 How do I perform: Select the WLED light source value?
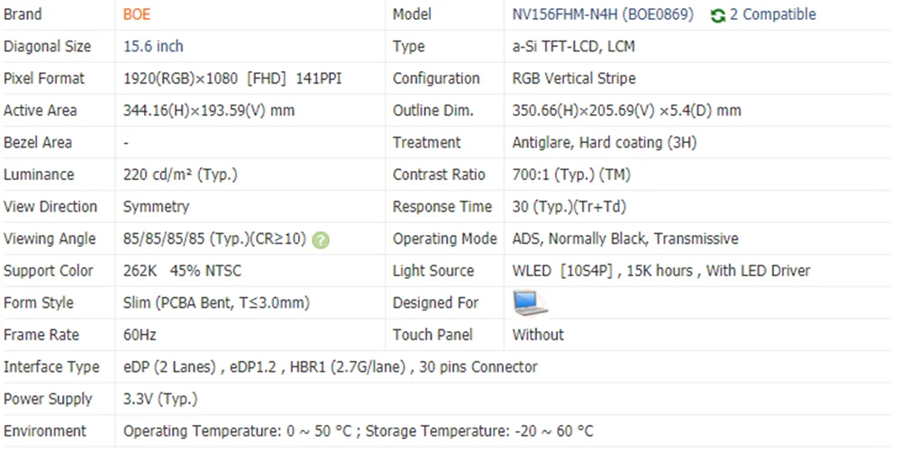click(x=660, y=271)
